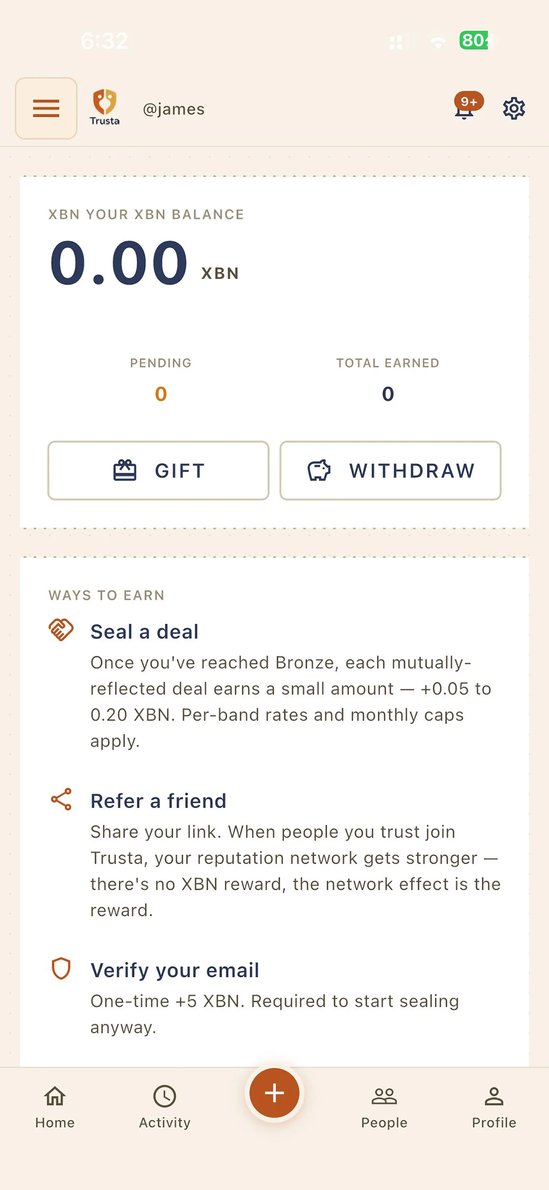Image resolution: width=549 pixels, height=1190 pixels.
Task: Open the hamburger menu
Action: 46,108
